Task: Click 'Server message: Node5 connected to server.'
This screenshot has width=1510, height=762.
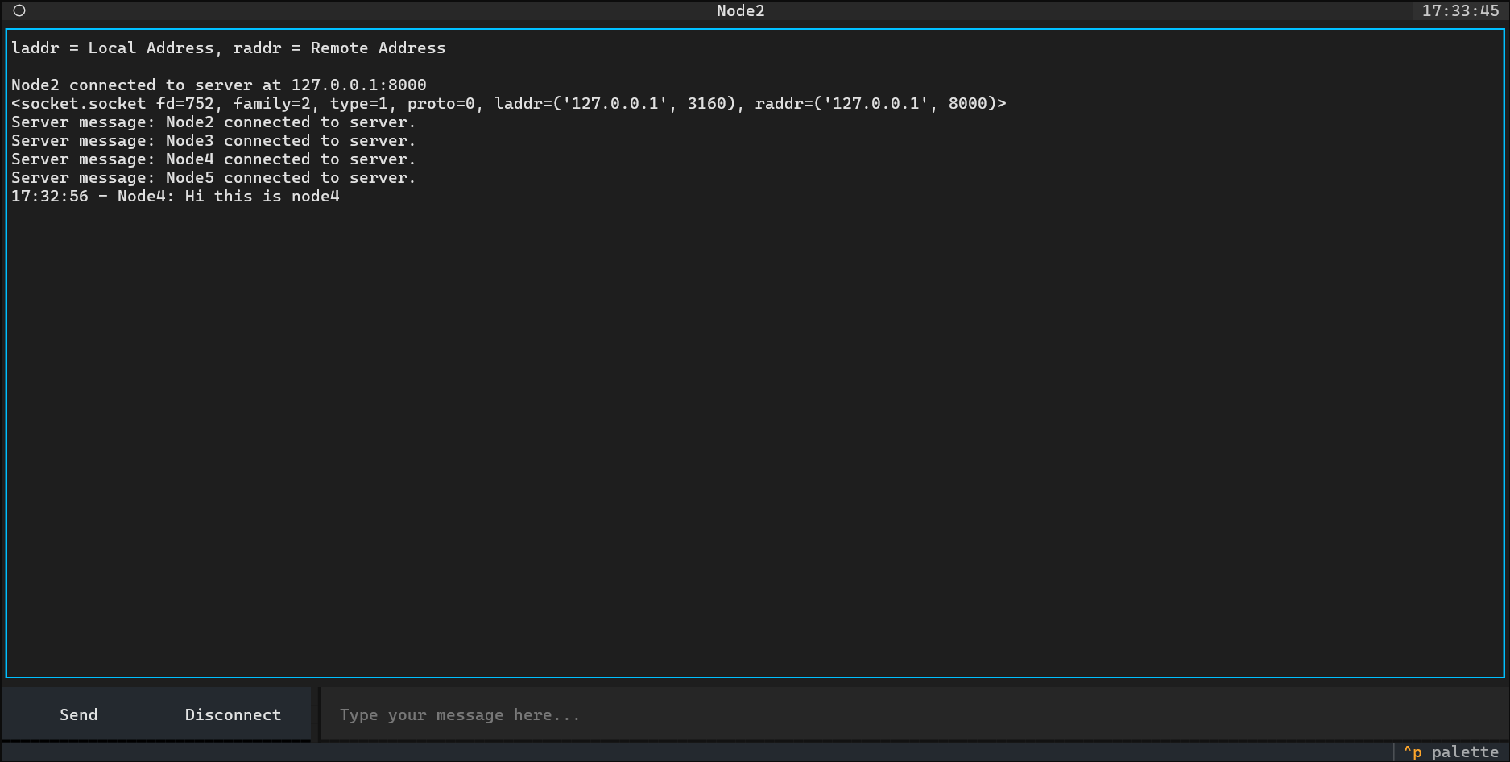Action: 213,177
